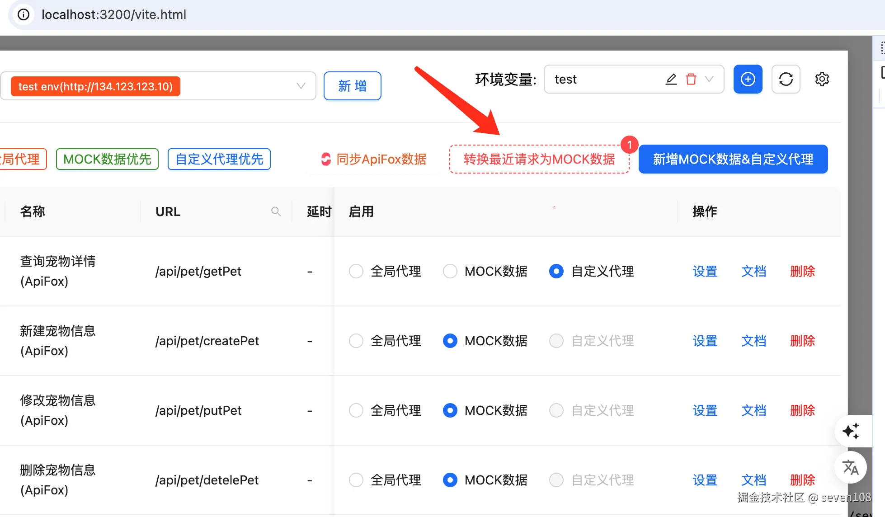Expand the test env proxy dropdown
The width and height of the screenshot is (885, 517).
[x=301, y=86]
